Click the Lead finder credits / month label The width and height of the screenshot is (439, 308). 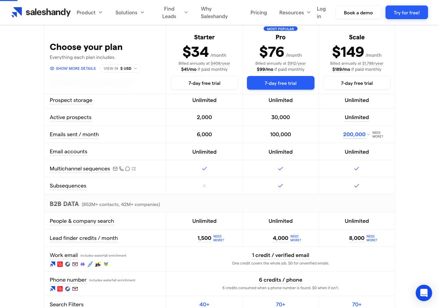84,238
